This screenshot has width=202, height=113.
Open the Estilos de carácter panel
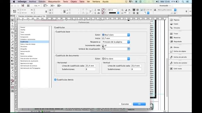click(x=179, y=63)
